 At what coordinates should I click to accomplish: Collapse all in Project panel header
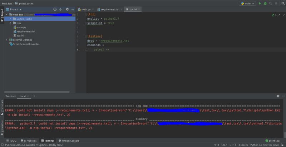[60, 9]
